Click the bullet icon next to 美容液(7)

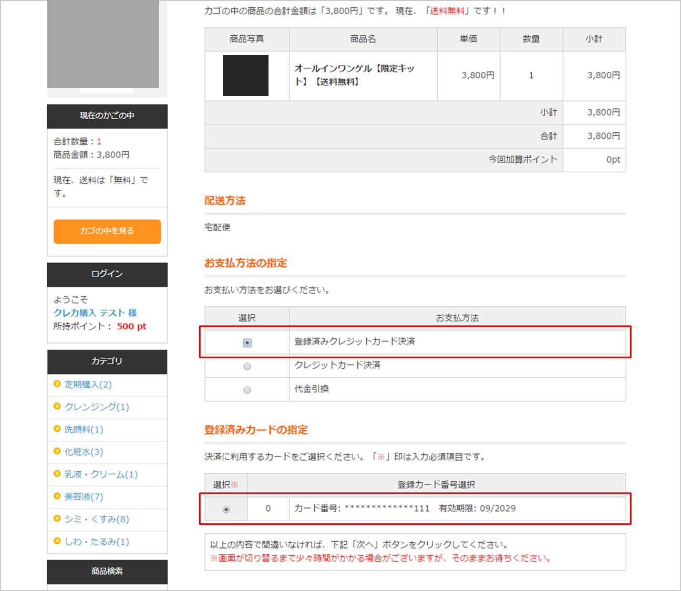pos(57,496)
